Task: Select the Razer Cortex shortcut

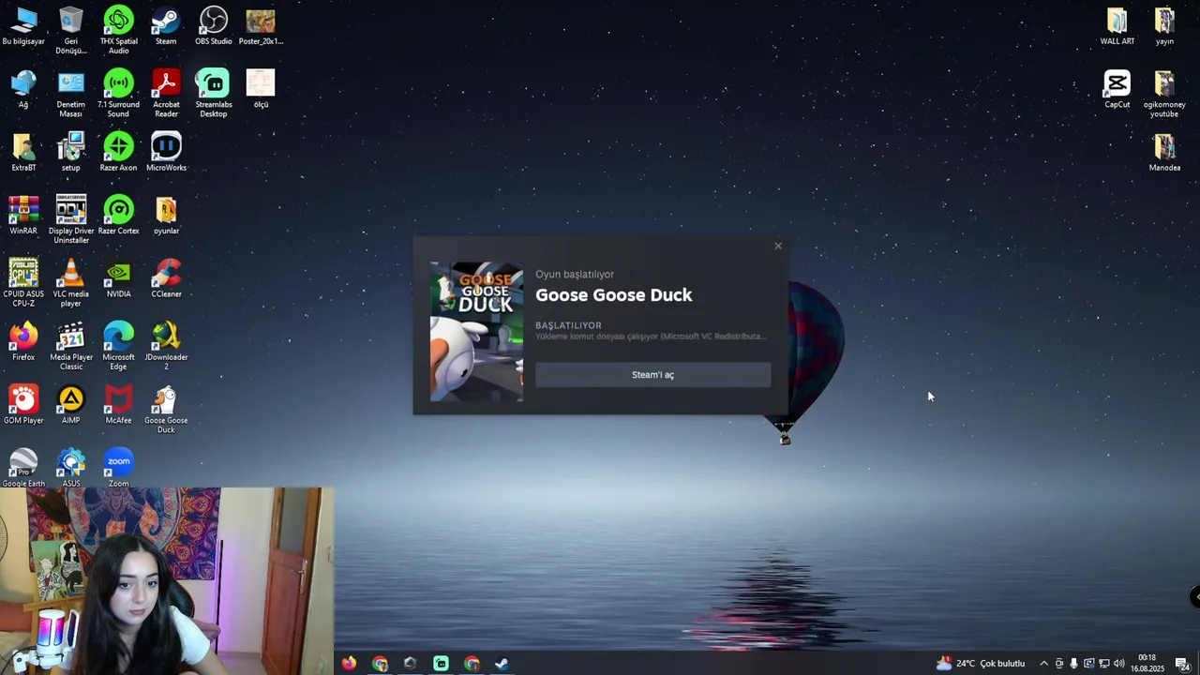Action: [x=118, y=216]
